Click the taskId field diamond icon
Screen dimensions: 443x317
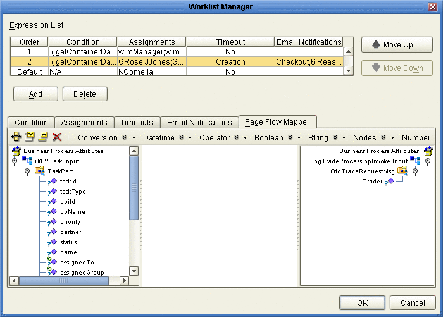pos(53,182)
